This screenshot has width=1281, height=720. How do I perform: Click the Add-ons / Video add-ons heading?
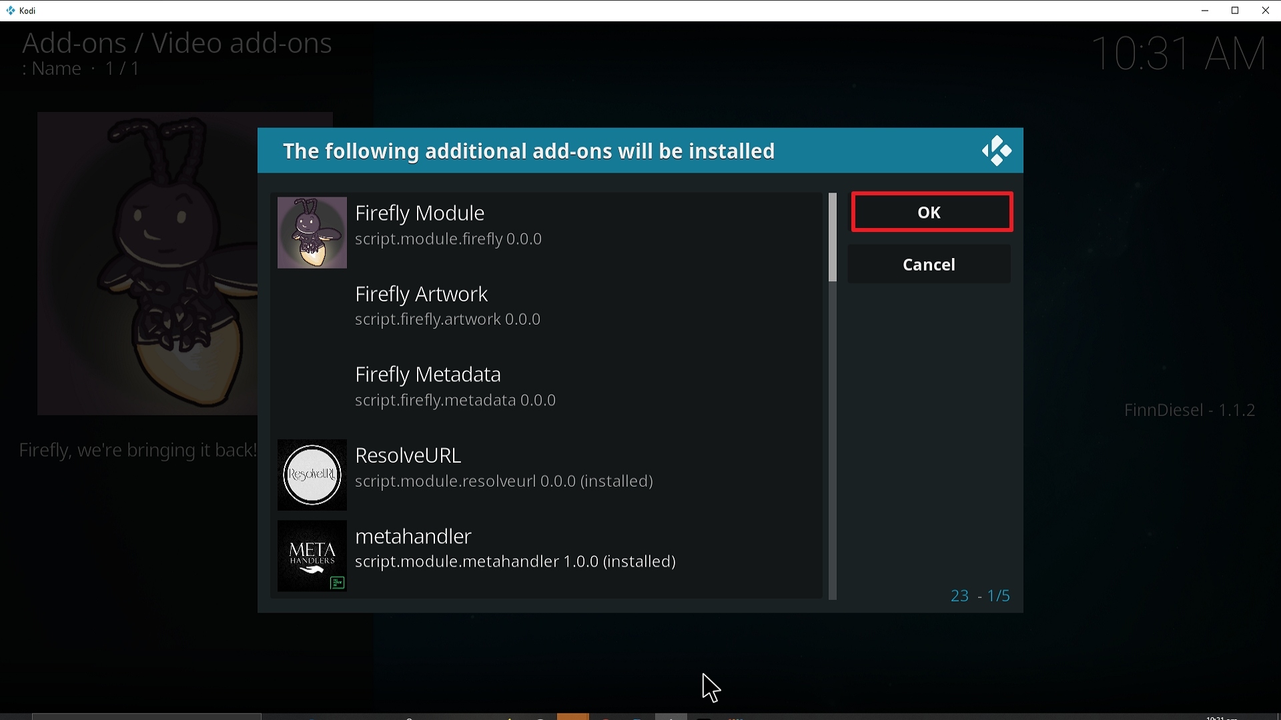coord(177,43)
